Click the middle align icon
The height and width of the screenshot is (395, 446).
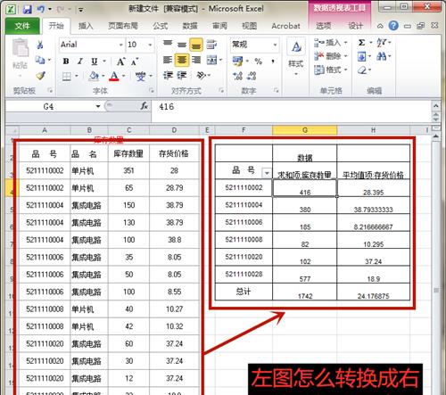click(182, 45)
